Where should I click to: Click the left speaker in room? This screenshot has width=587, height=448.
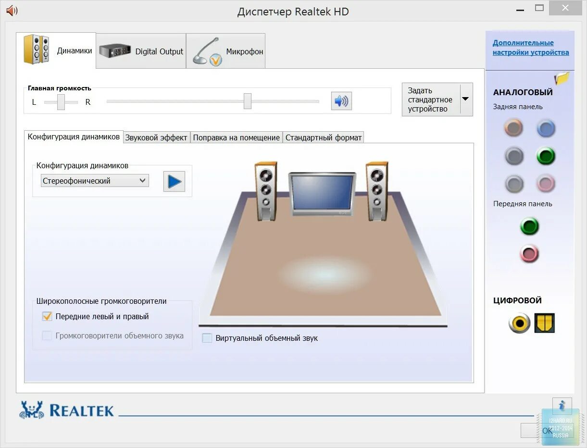point(265,191)
